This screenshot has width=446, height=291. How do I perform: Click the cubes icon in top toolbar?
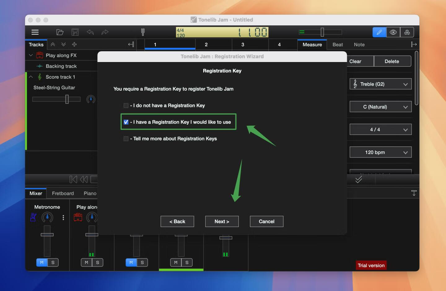click(x=407, y=32)
